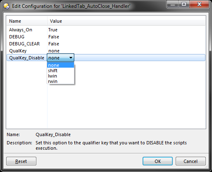Select the Always_On row
Screen dimensions: 212x172
(x=106, y=30)
